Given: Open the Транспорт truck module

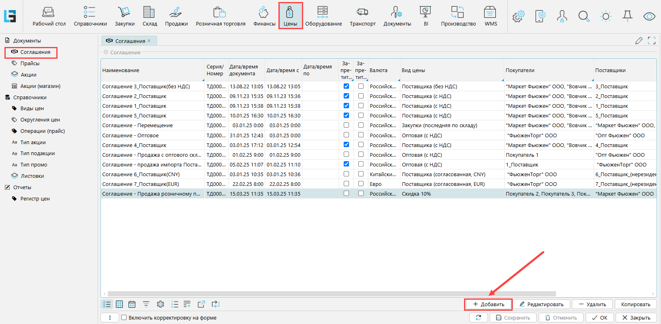Looking at the screenshot, I should point(362,16).
